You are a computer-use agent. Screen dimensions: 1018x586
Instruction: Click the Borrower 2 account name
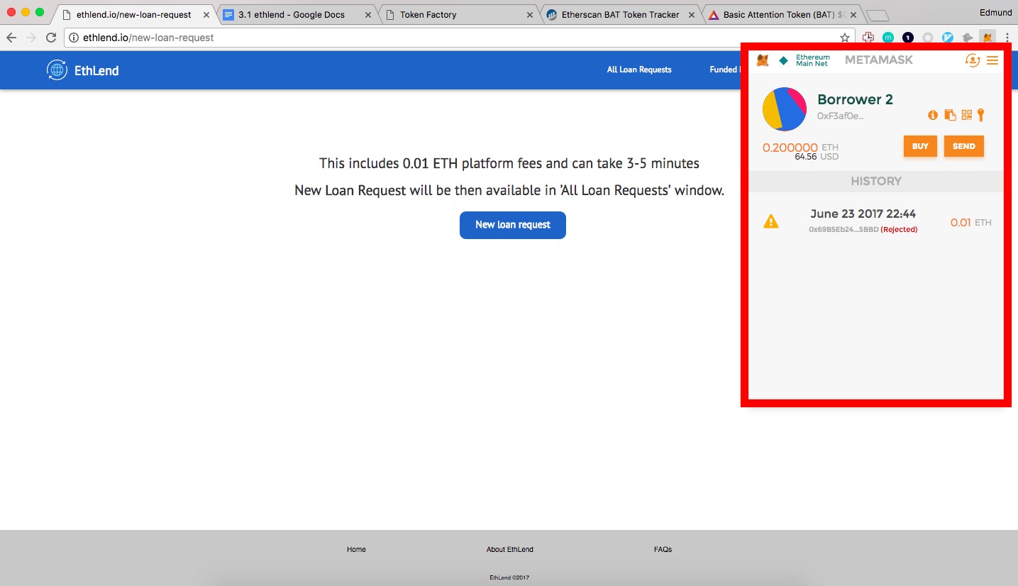(855, 99)
